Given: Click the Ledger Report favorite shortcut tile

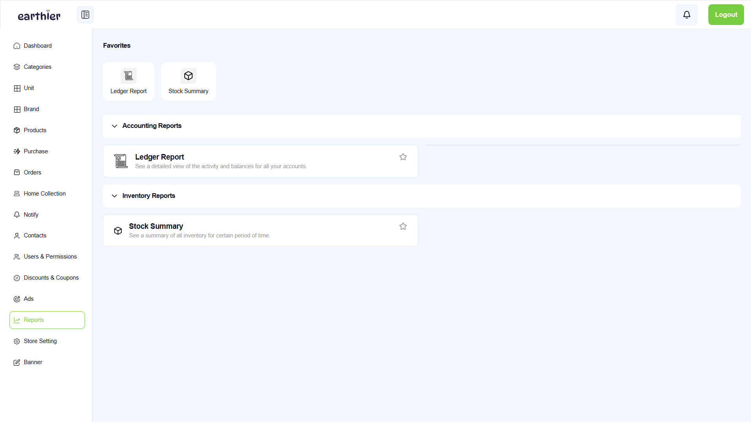Looking at the screenshot, I should click(128, 81).
